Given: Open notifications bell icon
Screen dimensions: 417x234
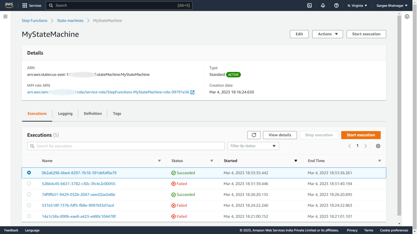Looking at the screenshot, I should point(323,5).
